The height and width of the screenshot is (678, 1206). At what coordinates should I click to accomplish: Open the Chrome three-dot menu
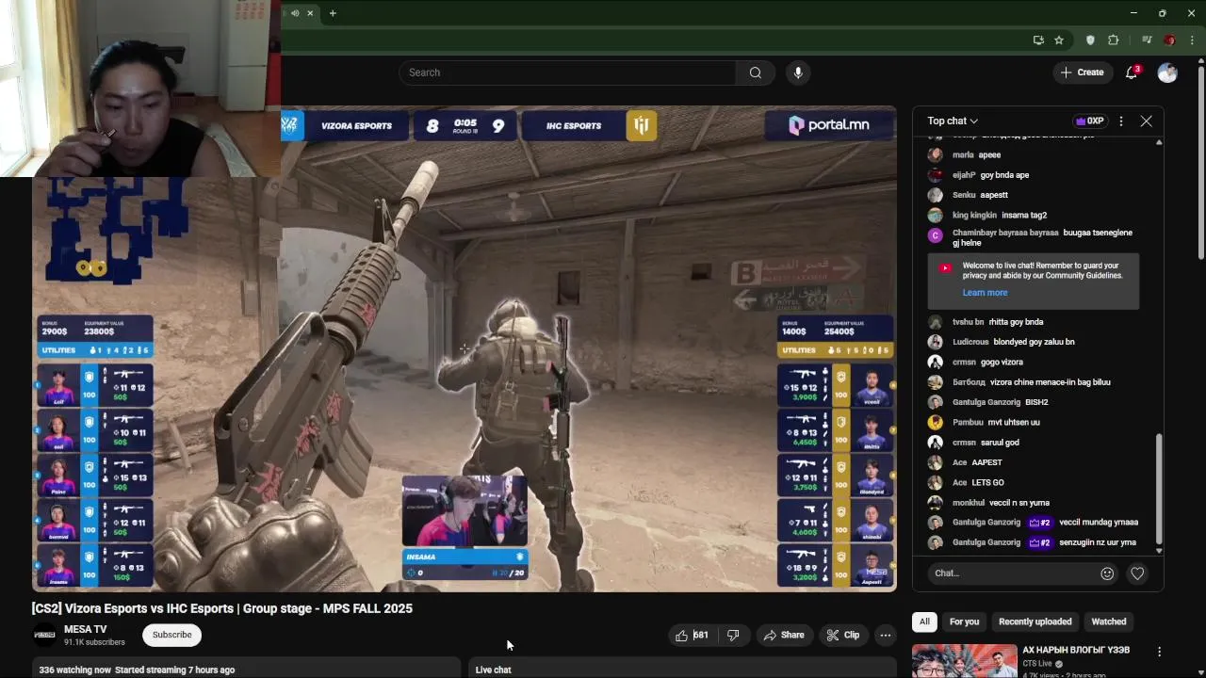[x=1192, y=40]
